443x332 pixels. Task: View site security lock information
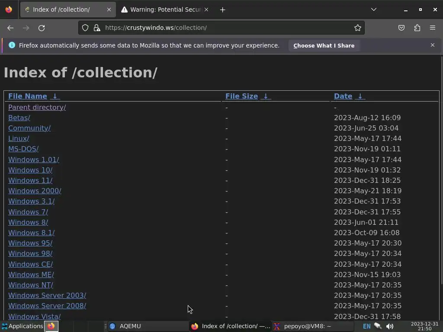click(97, 28)
